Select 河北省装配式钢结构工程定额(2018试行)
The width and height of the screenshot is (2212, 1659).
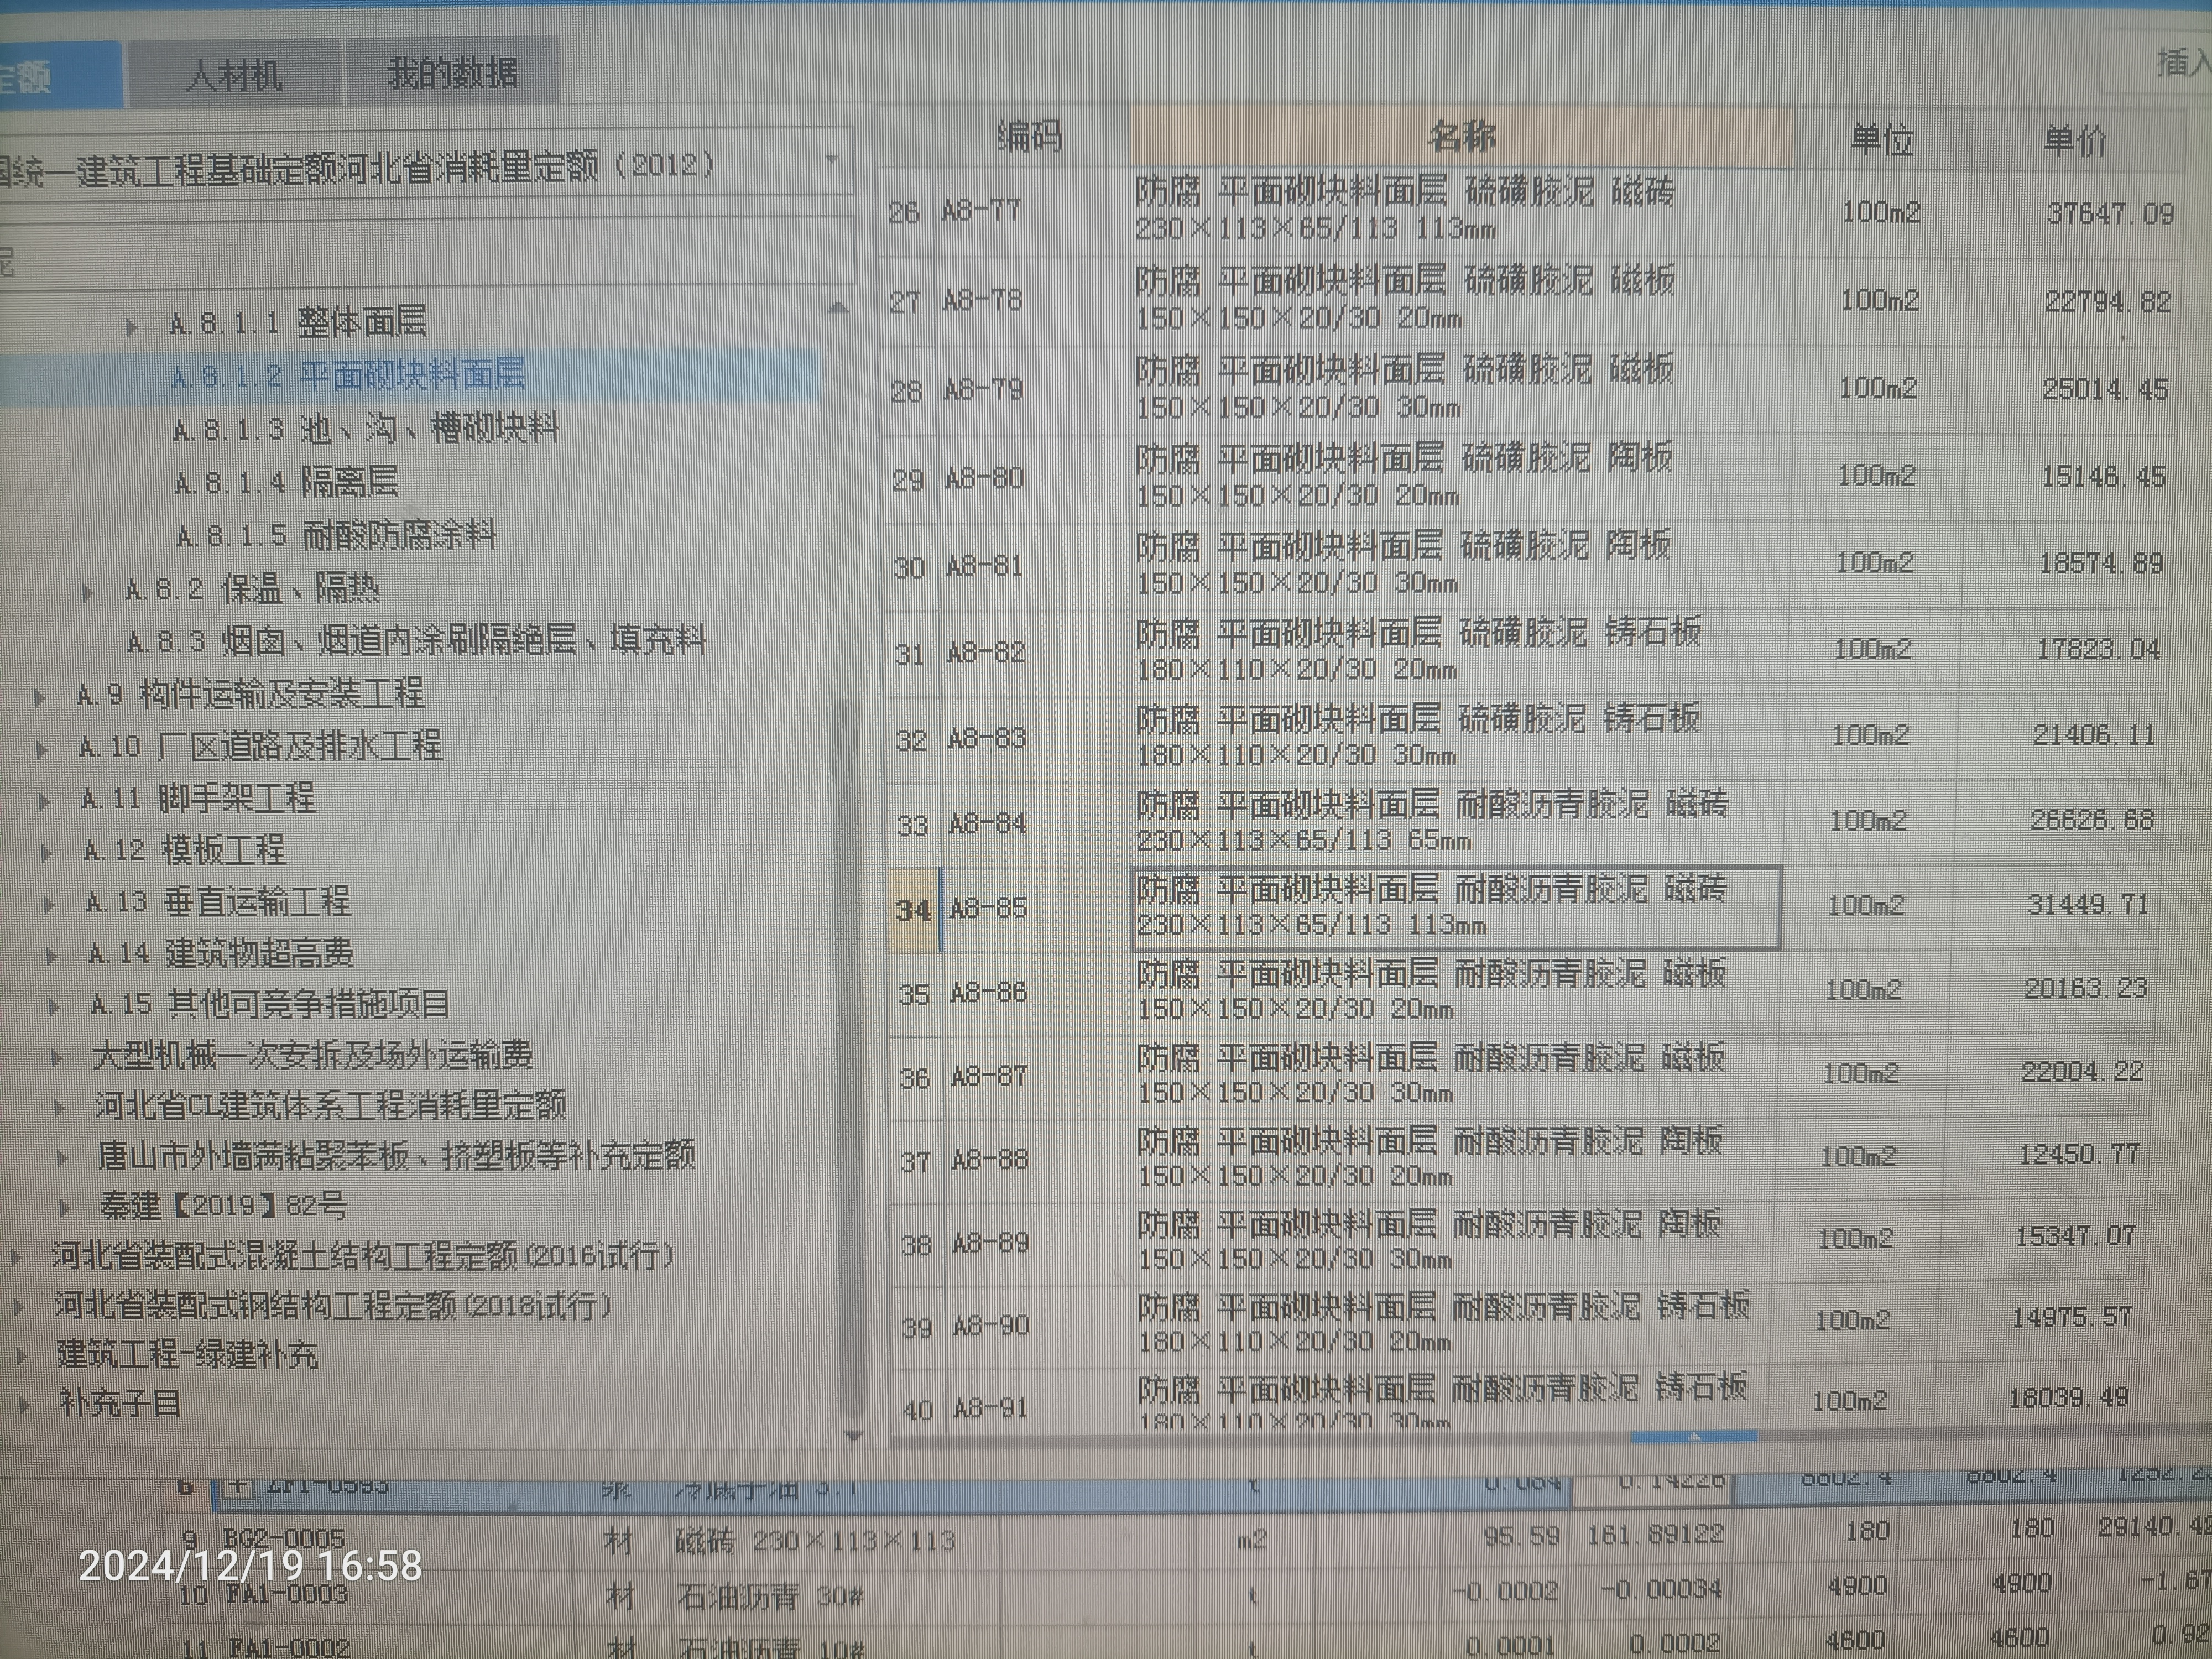click(334, 1305)
